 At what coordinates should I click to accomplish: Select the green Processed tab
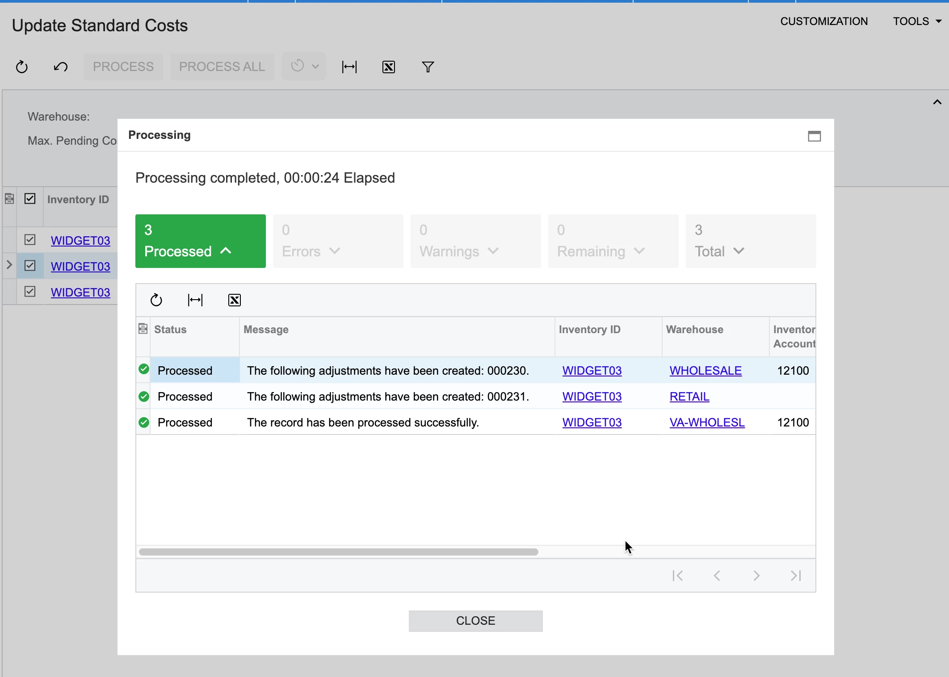point(200,241)
